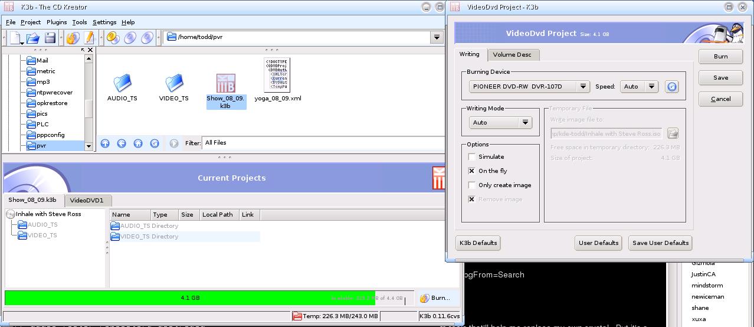Disable the On the fly option

click(471, 171)
